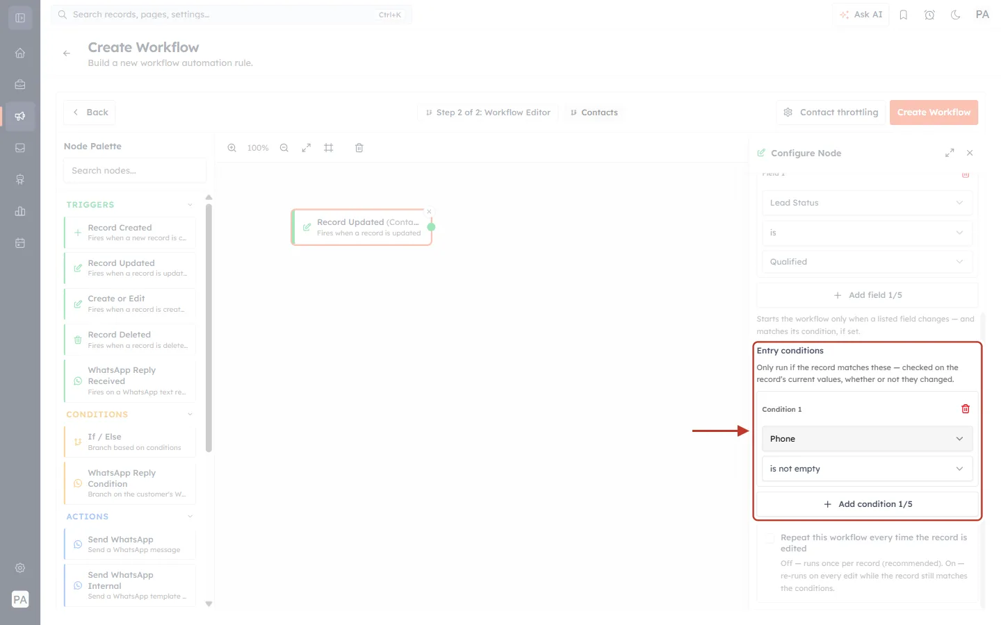The width and height of the screenshot is (1001, 625).
Task: Open the 'is not empty' operator dropdown
Action: click(867, 469)
